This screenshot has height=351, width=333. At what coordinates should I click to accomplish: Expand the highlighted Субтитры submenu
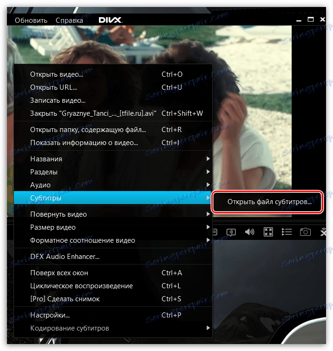113,198
